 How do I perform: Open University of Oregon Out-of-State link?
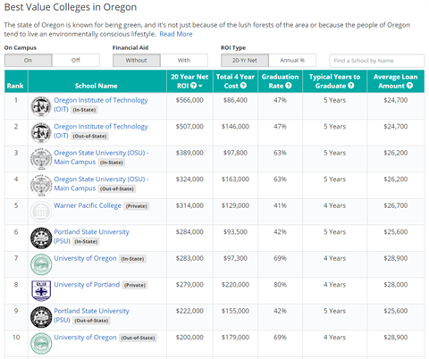[x=85, y=338]
